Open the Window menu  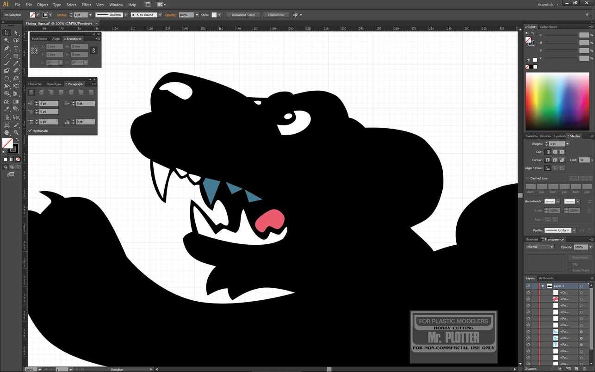coord(116,5)
